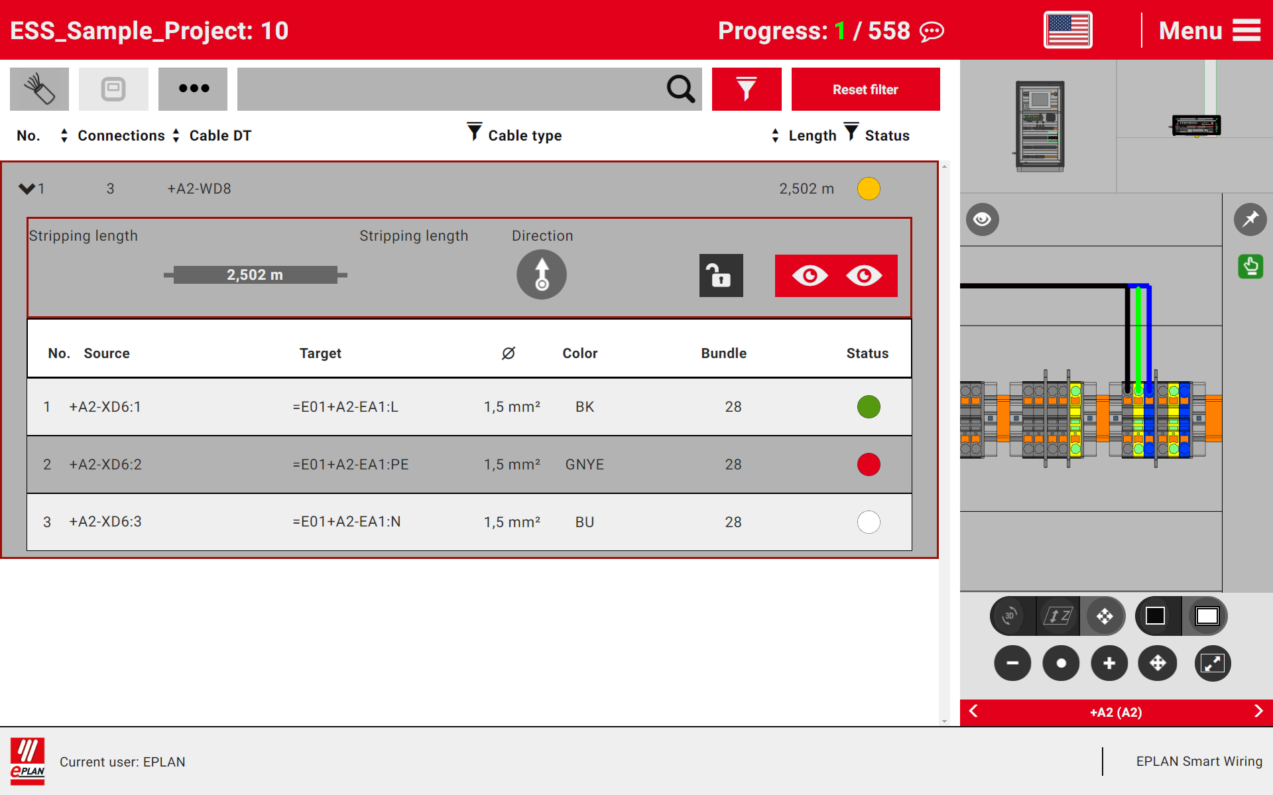Toggle the lock icon for cable +A2-WD8

click(721, 275)
